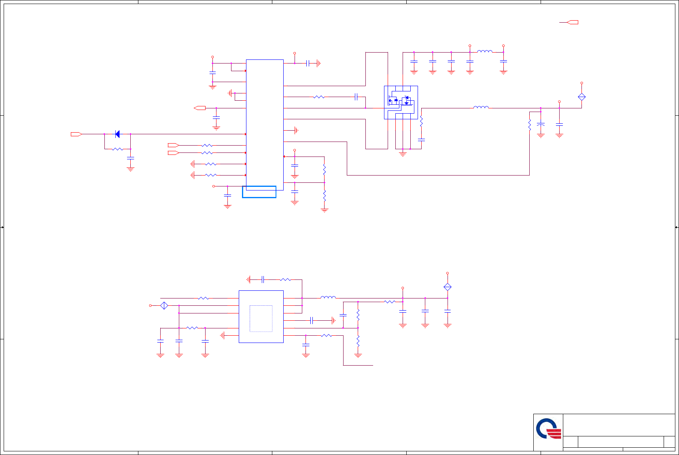Select the ground symbol beneath the MOSFET package

(x=403, y=154)
